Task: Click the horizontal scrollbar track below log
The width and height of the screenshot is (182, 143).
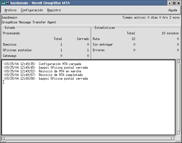Action: point(88,138)
